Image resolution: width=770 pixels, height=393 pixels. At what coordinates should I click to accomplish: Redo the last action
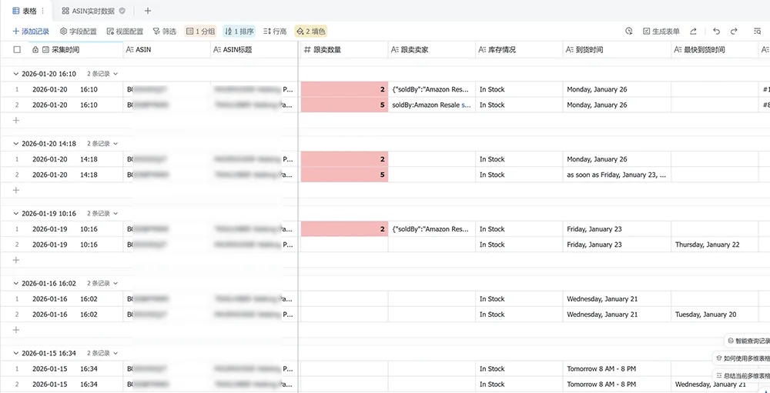(x=734, y=32)
